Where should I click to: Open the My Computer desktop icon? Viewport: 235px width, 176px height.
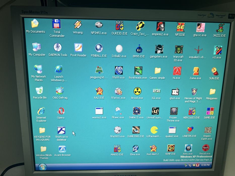(37, 47)
